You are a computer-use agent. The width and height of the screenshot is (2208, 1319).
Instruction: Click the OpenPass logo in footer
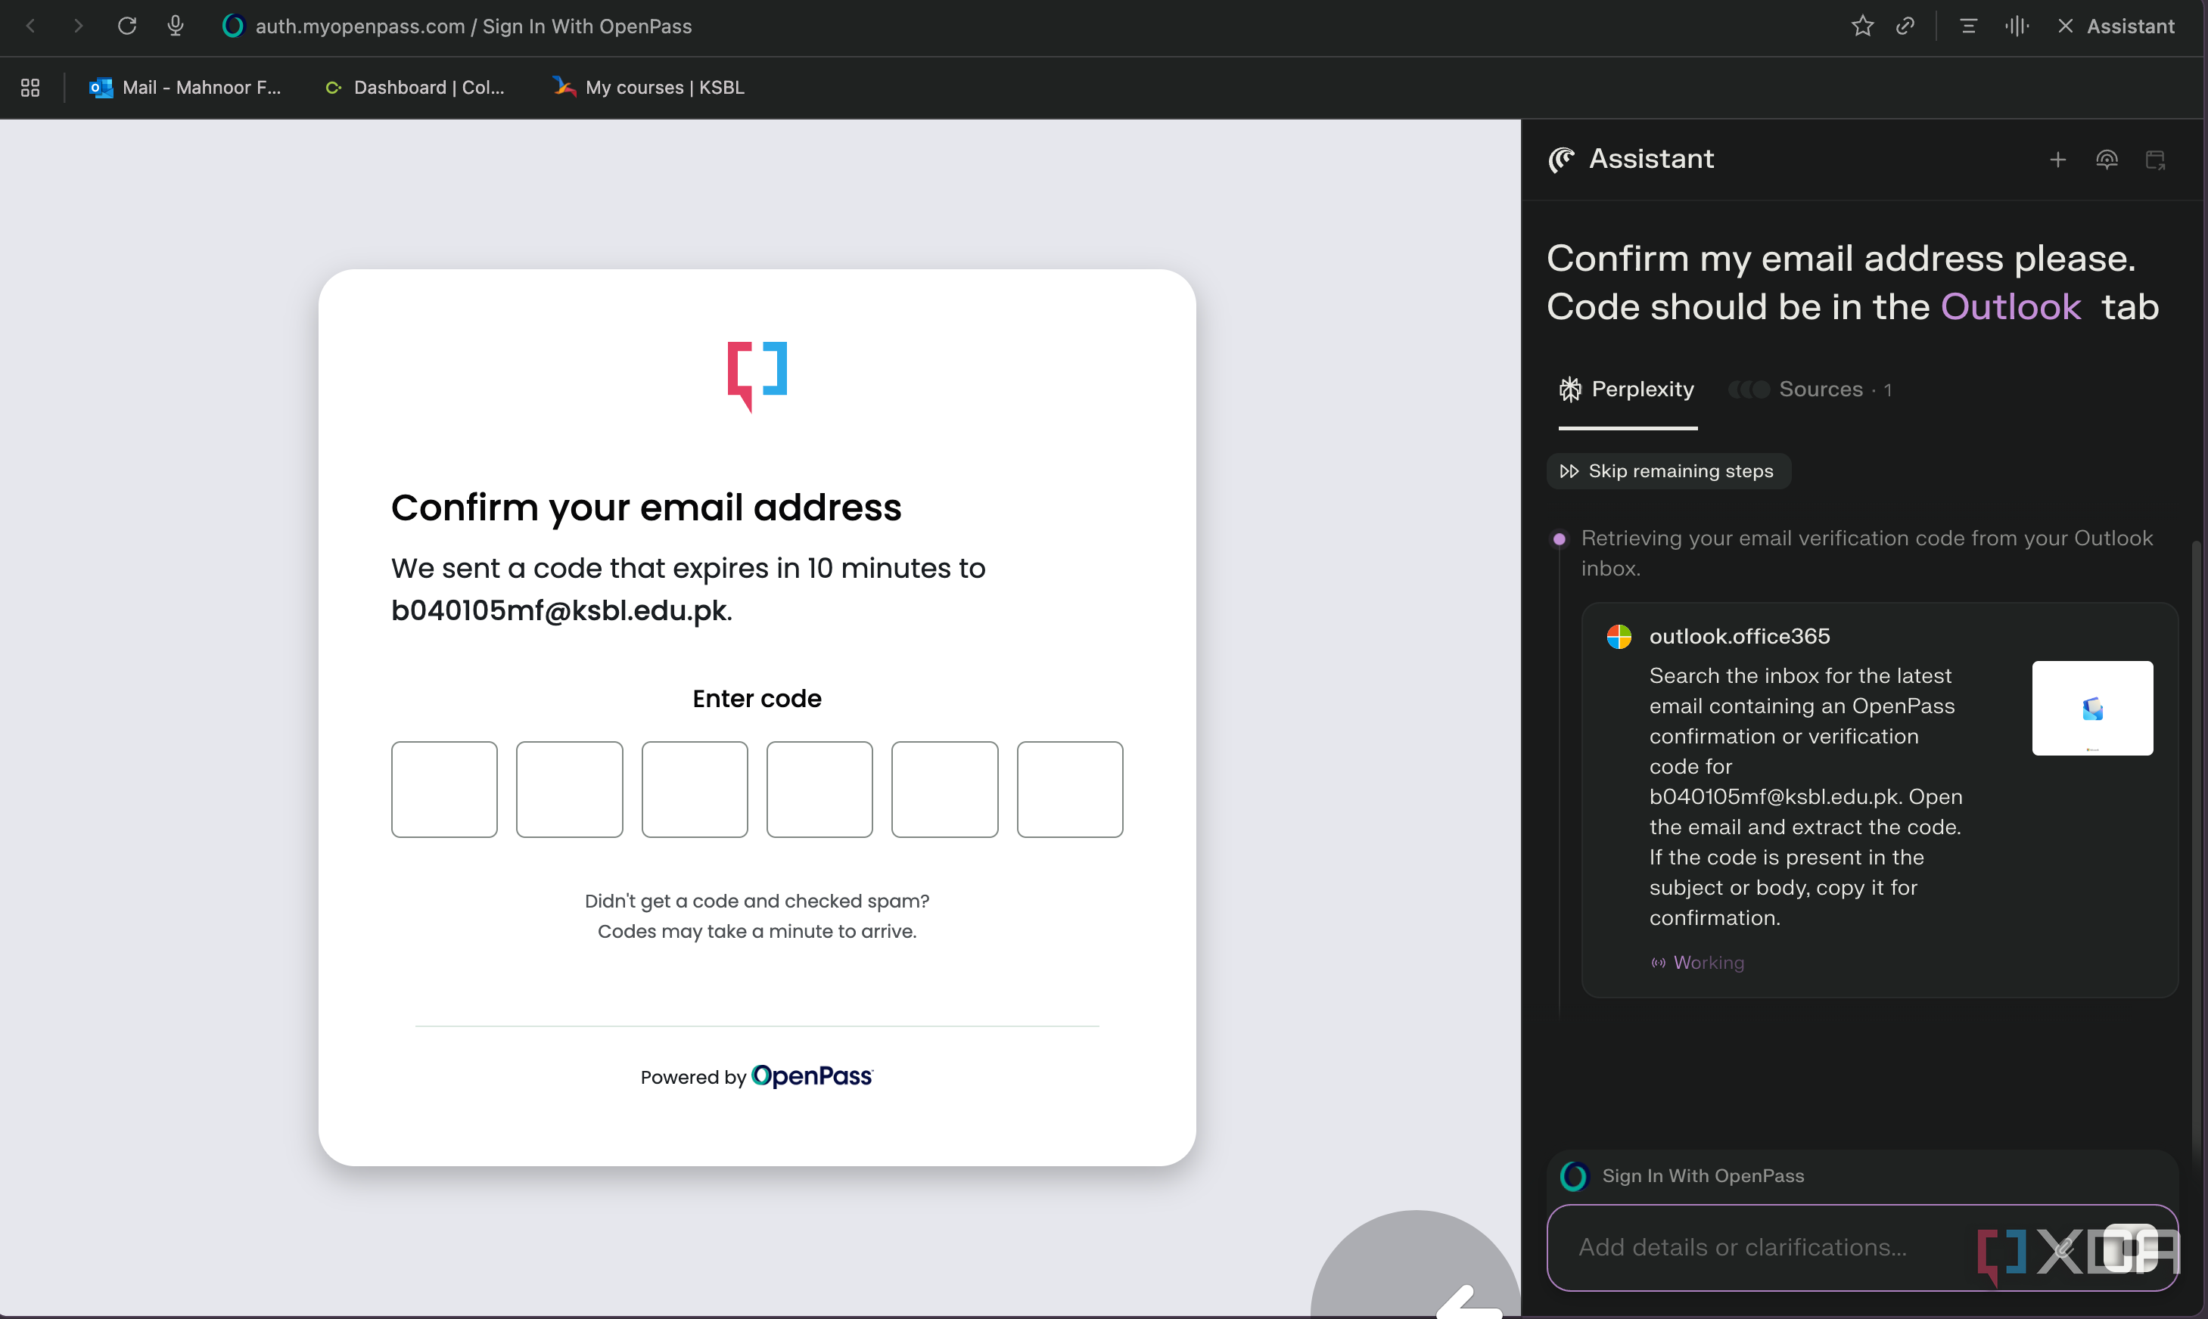[x=812, y=1076]
